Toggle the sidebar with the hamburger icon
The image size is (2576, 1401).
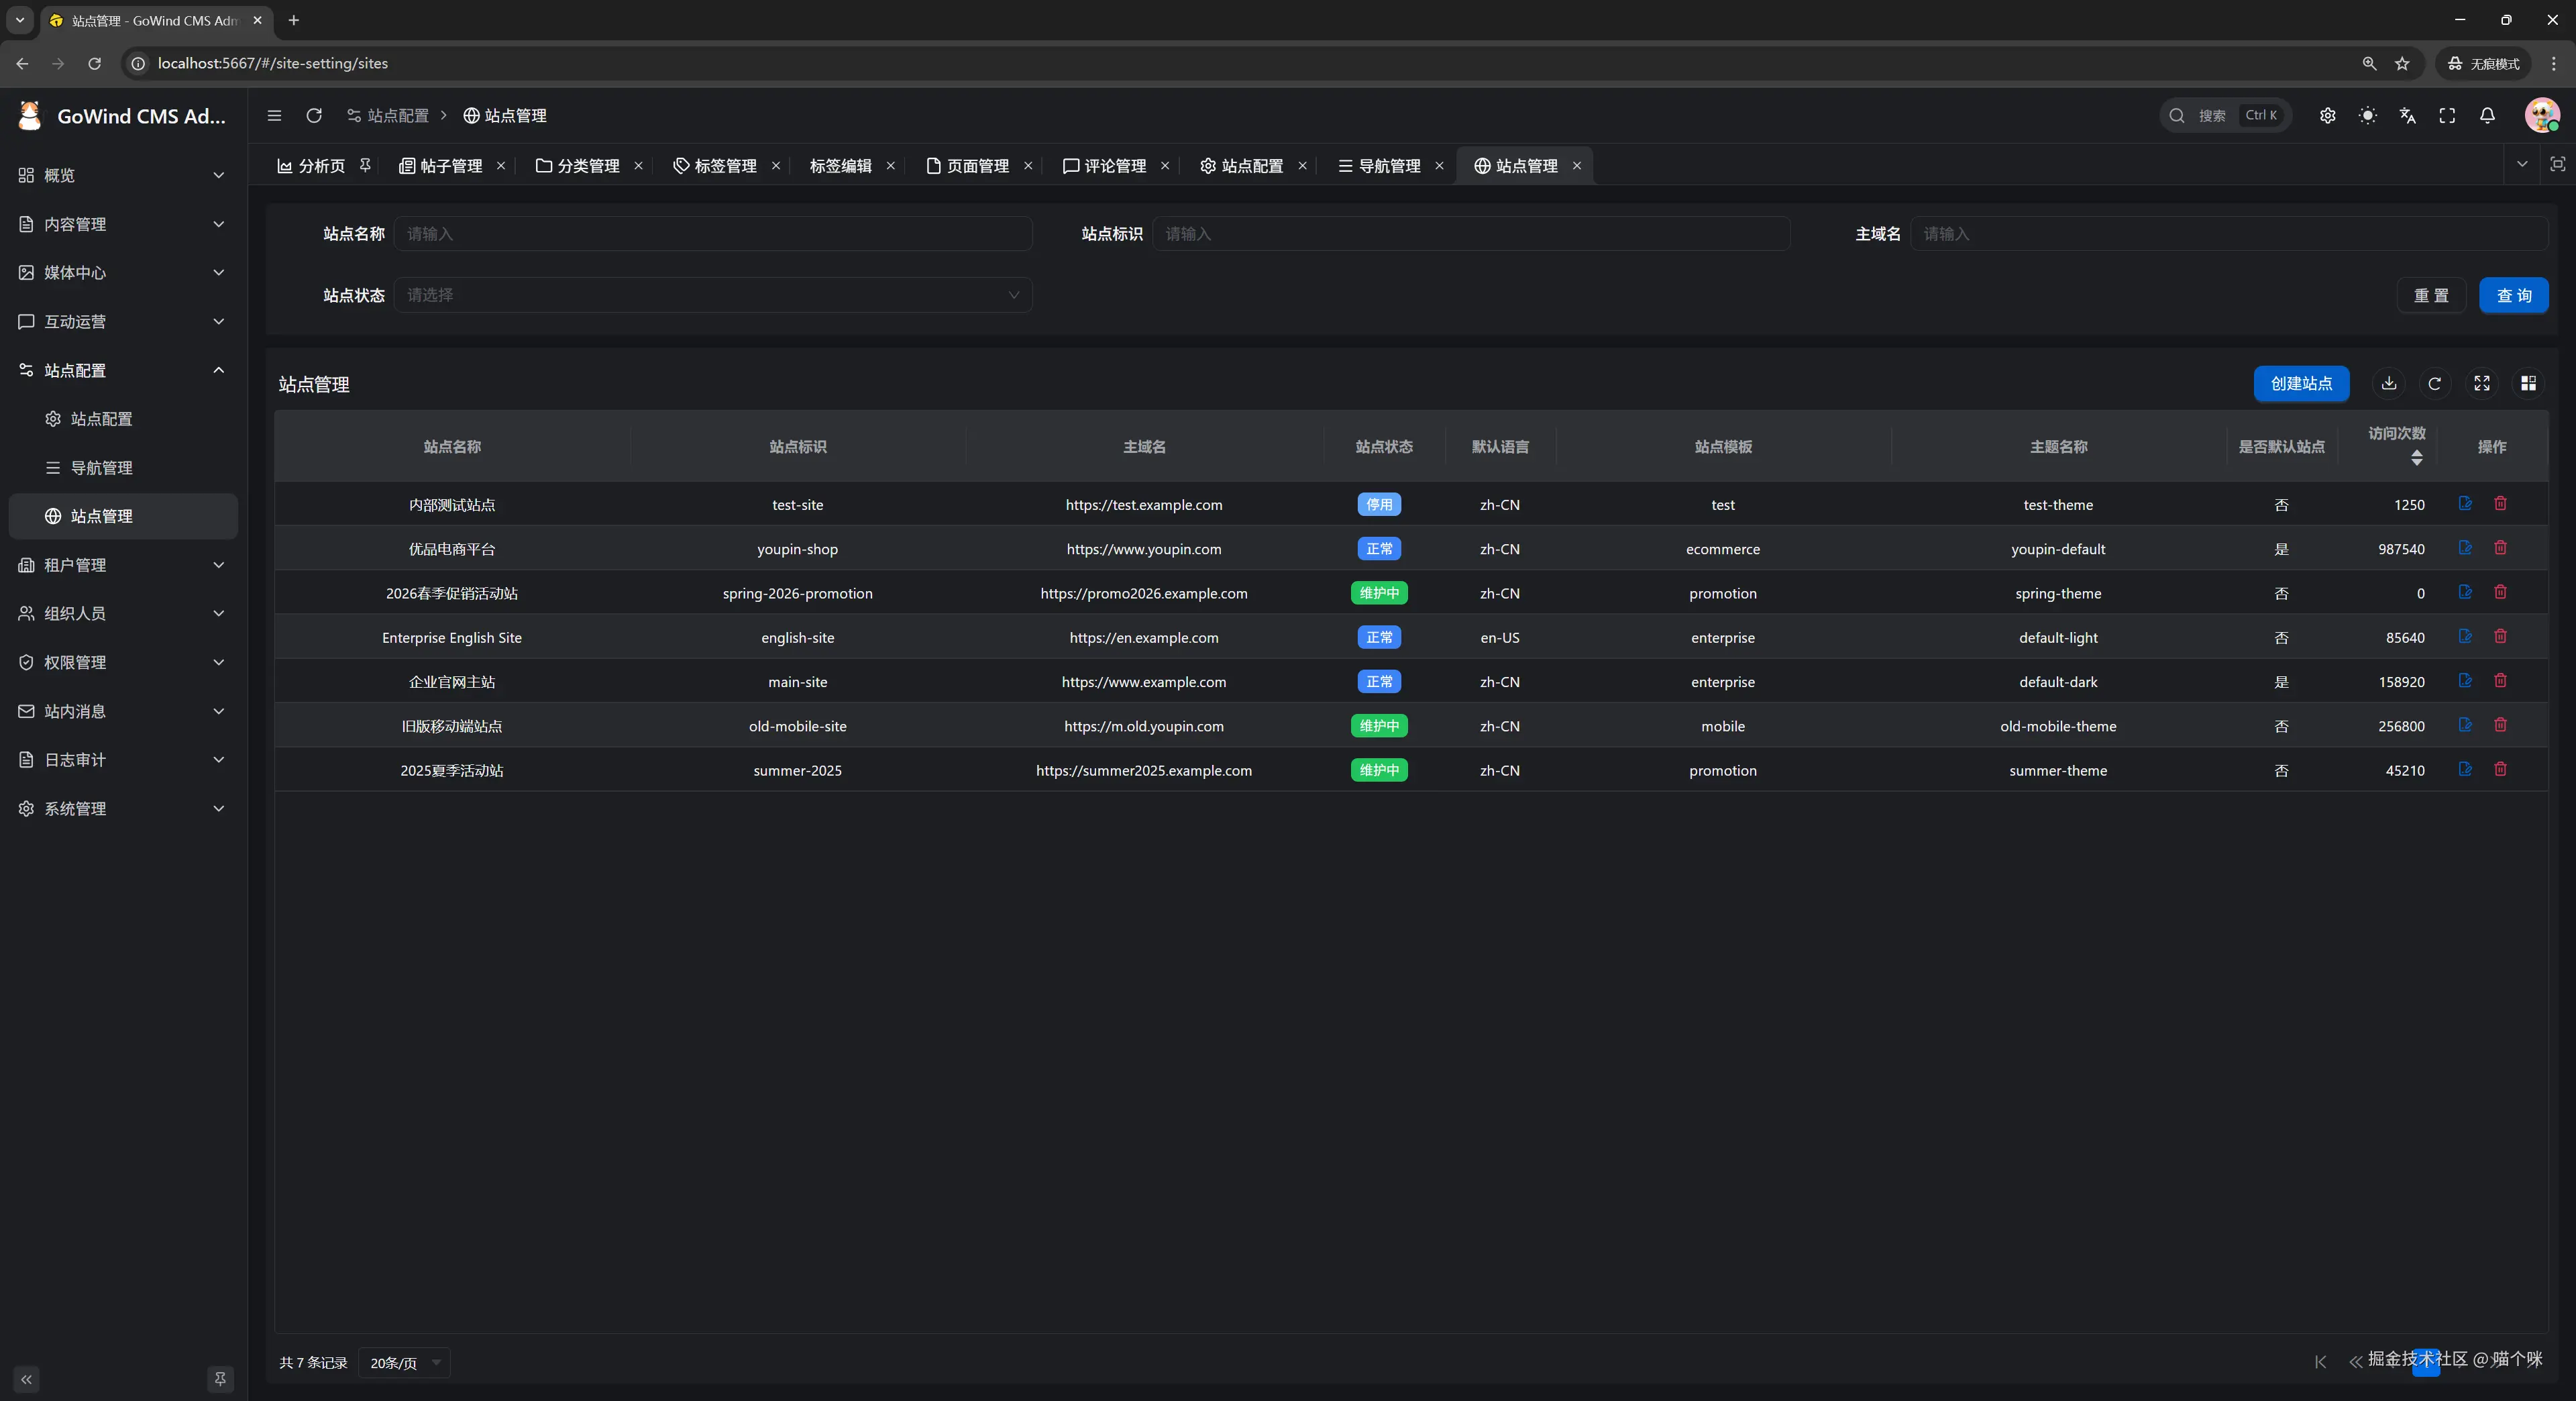[274, 115]
